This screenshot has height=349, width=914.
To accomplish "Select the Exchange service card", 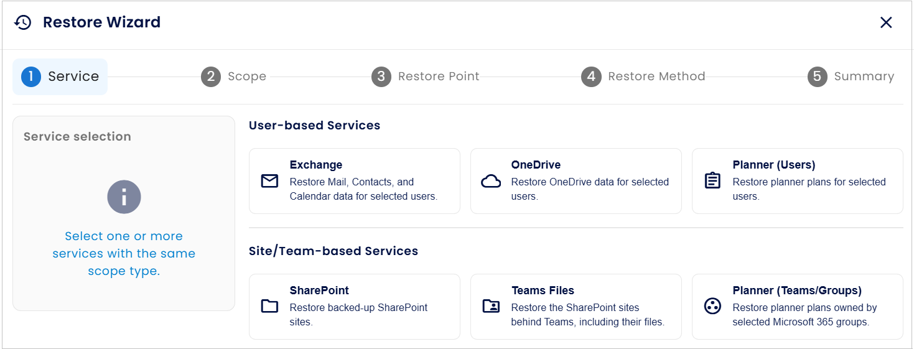I will tap(355, 181).
